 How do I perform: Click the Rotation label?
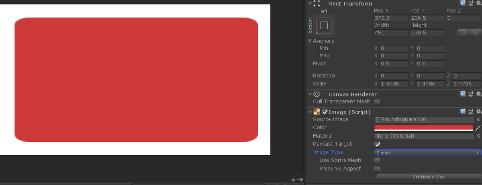(324, 75)
